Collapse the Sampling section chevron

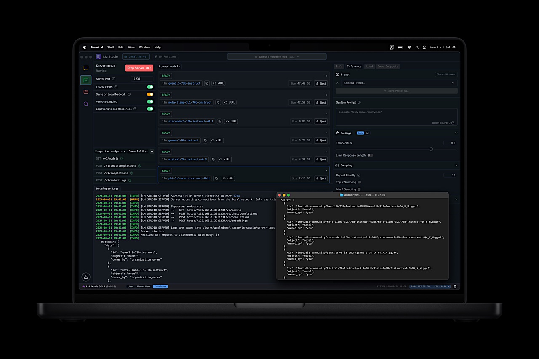(456, 165)
